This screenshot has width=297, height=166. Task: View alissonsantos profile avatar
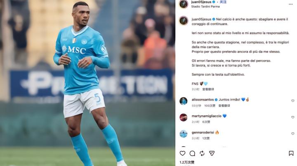(x=183, y=101)
